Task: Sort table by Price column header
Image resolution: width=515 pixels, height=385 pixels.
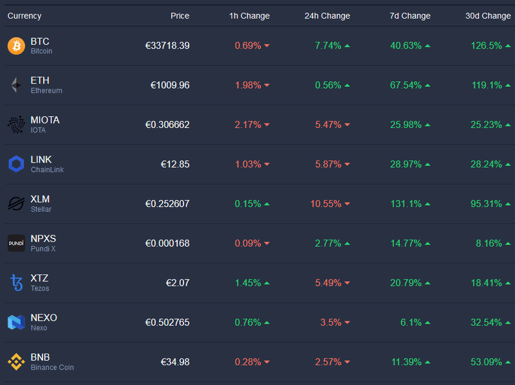Action: (x=180, y=15)
